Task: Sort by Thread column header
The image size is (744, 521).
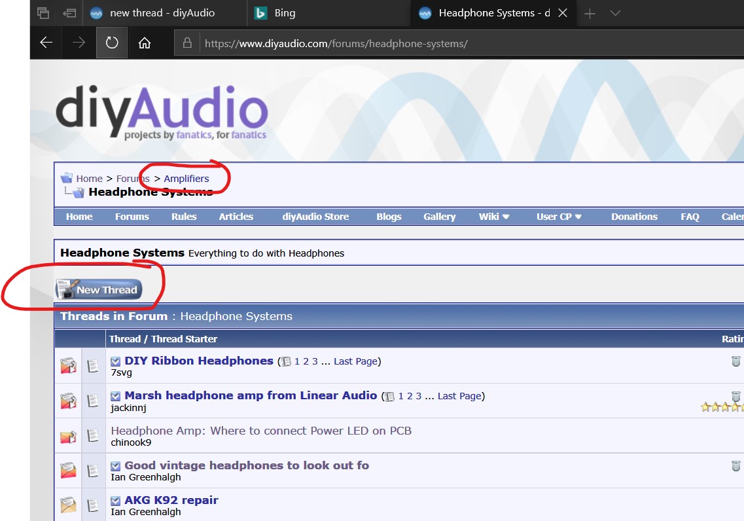Action: [x=125, y=339]
